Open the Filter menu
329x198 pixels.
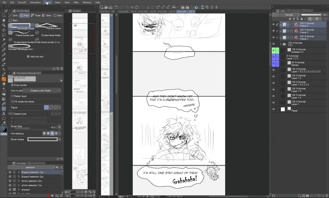coord(76,2)
